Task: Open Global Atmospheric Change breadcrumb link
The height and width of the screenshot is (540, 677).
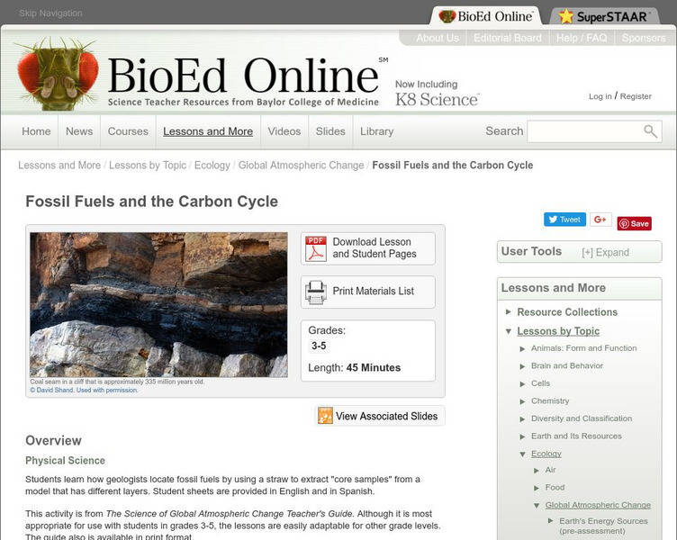Action: 302,166
